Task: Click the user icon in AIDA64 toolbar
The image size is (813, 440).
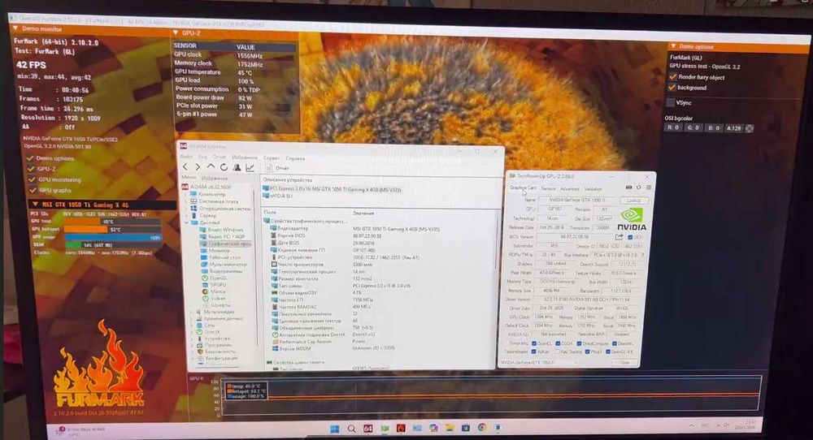Action: (x=237, y=167)
